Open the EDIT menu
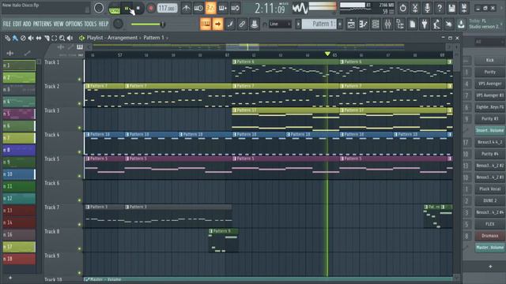The height and width of the screenshot is (284, 506). (17, 24)
